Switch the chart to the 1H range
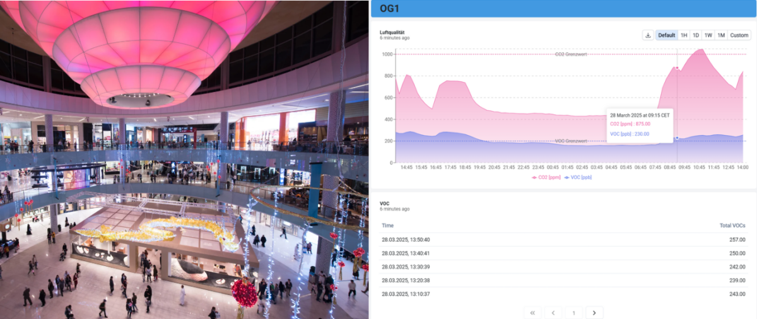Viewport: 757px width, 319px height. pyautogui.click(x=684, y=35)
